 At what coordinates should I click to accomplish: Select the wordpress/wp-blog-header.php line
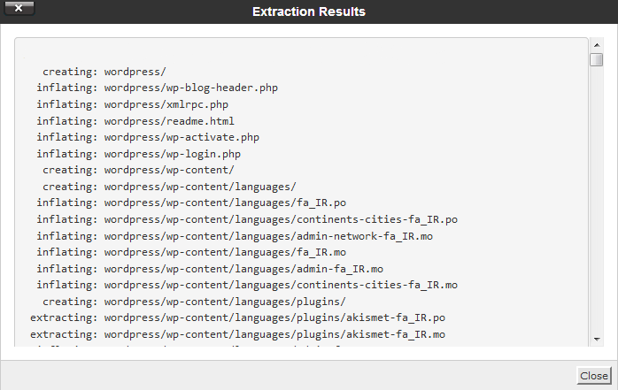[x=158, y=88]
